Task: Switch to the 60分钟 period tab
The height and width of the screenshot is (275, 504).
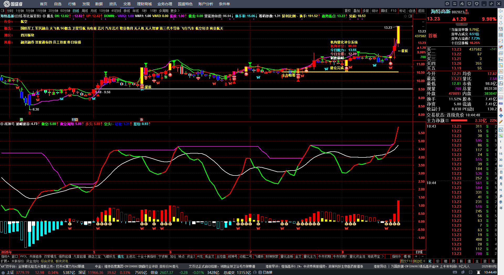Action: click(x=65, y=11)
